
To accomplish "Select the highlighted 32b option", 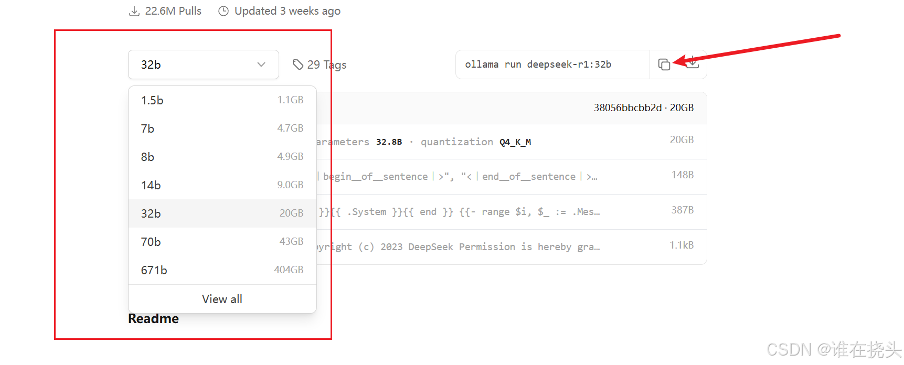I will (222, 213).
